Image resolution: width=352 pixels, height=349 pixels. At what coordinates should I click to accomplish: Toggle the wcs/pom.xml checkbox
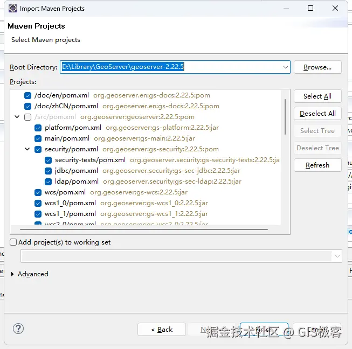point(38,192)
